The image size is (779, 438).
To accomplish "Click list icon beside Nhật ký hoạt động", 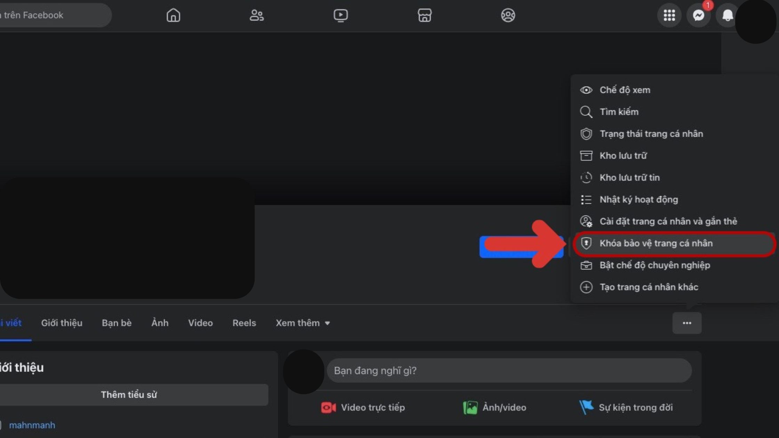I will (586, 200).
